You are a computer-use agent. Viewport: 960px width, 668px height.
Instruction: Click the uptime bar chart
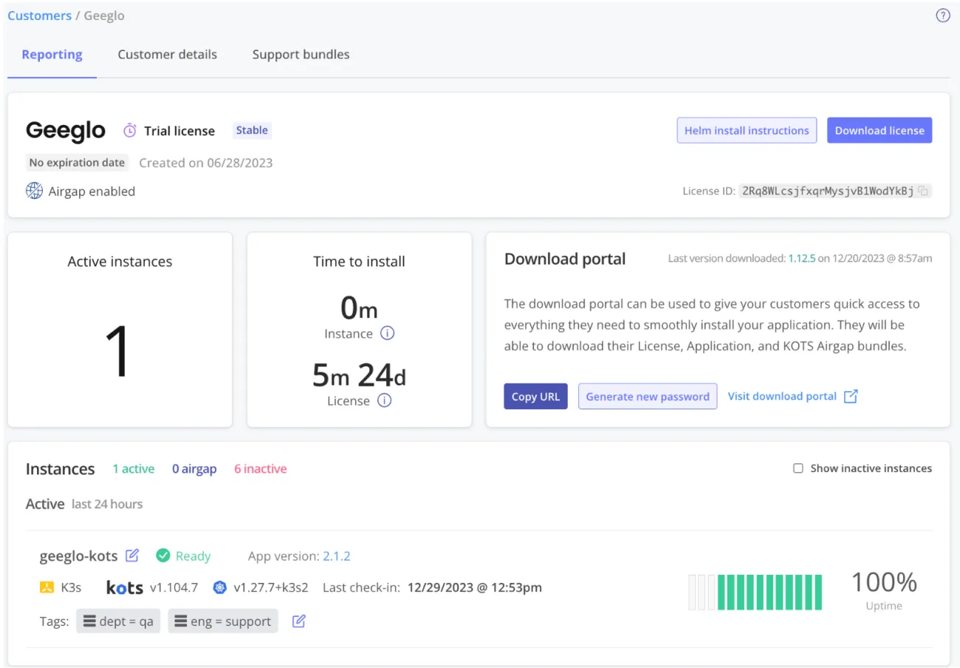755,592
